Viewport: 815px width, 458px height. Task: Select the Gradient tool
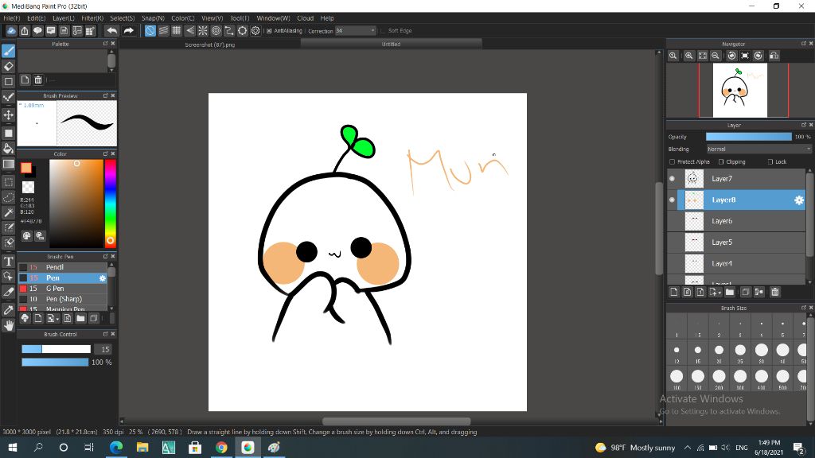coord(8,164)
